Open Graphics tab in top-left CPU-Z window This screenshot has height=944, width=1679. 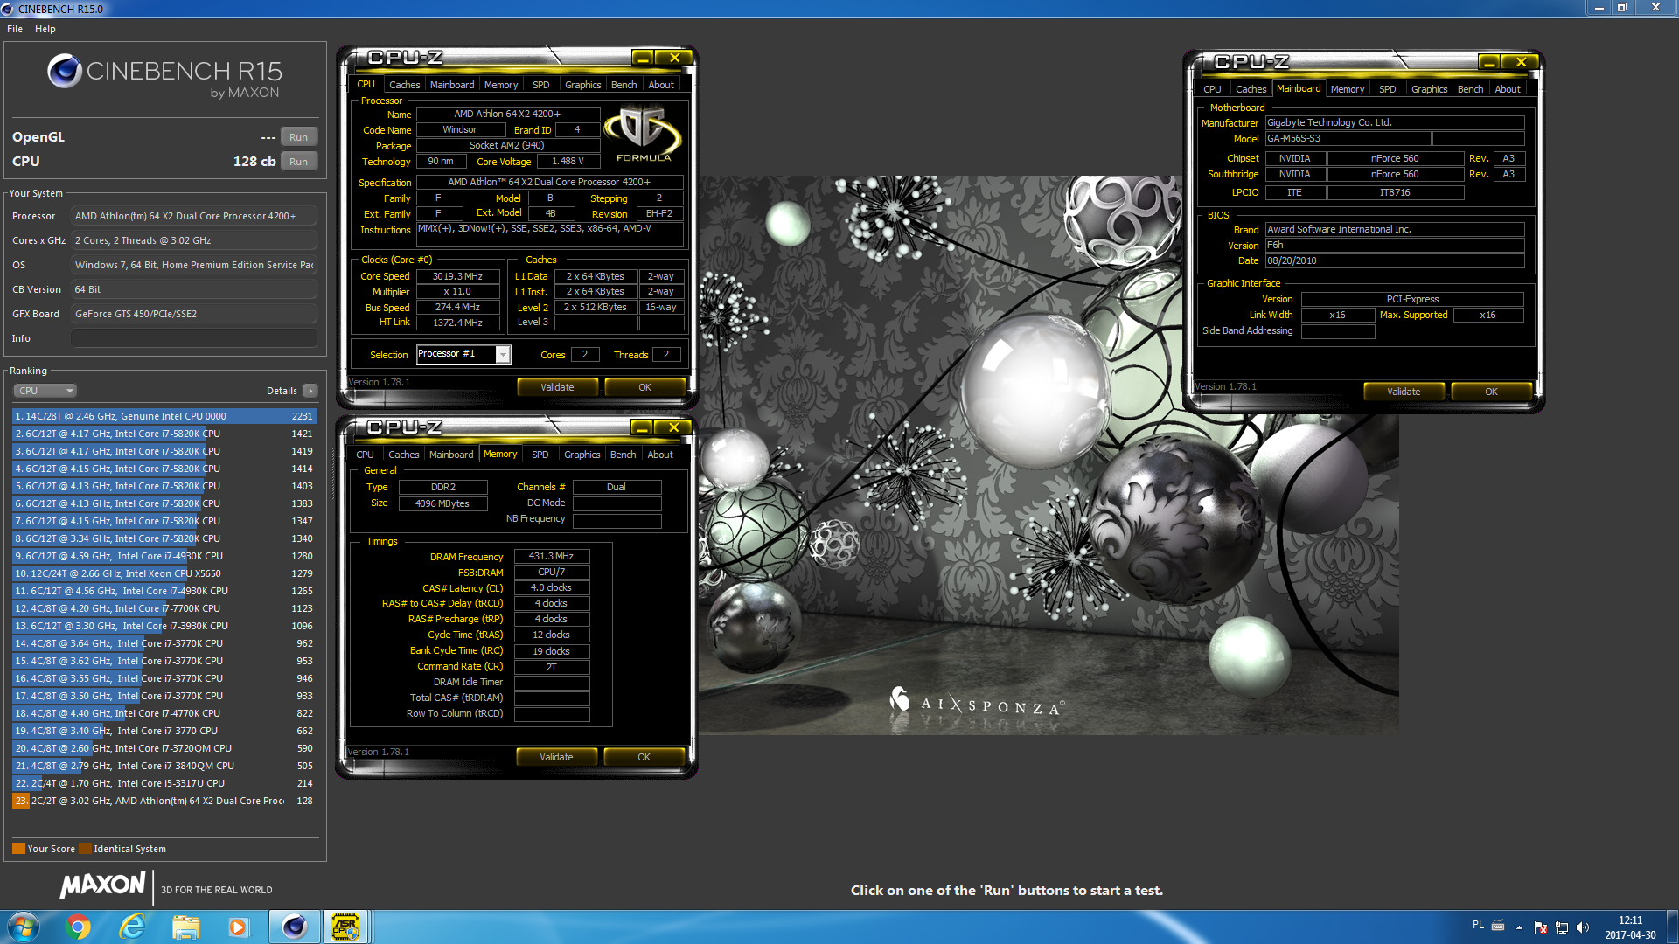coord(582,85)
